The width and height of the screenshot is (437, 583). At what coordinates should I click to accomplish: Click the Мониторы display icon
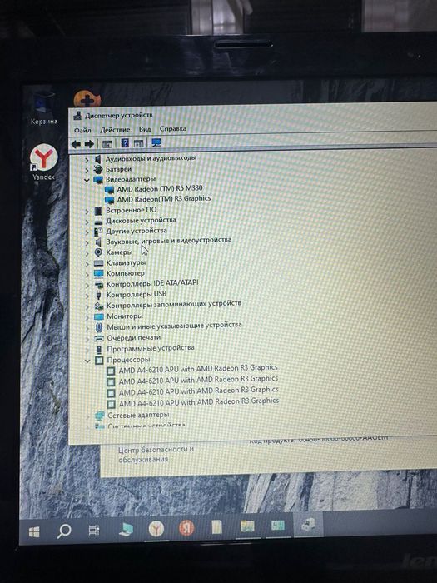[99, 316]
